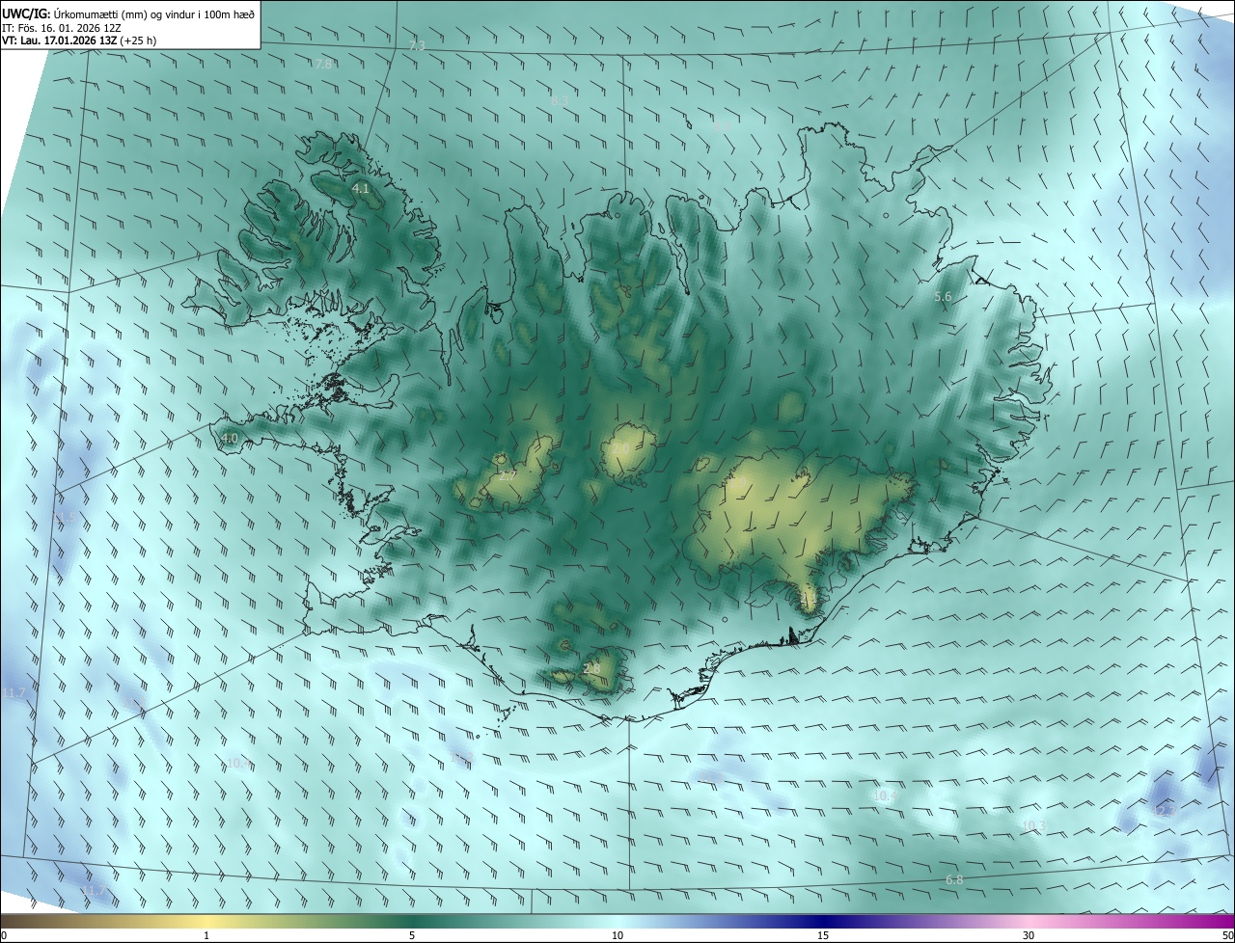Click the east coast value label 5.6
1235x943 pixels.
tap(944, 297)
